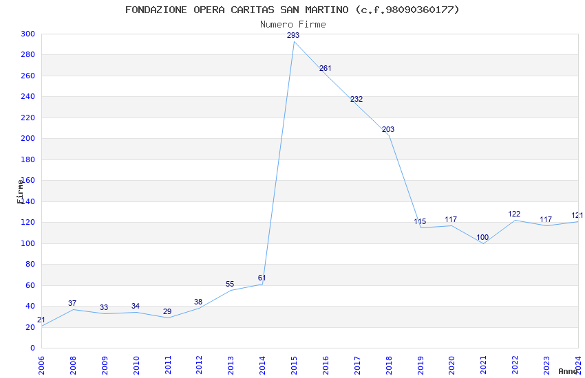Click the x-axis year 2020
Screen dimensions: 585x378
point(451,366)
